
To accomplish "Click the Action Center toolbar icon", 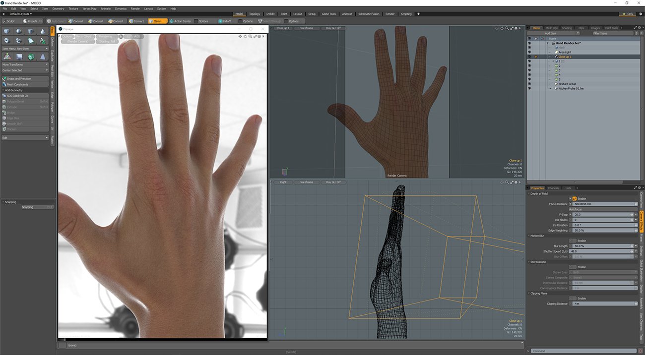I will click(x=171, y=21).
